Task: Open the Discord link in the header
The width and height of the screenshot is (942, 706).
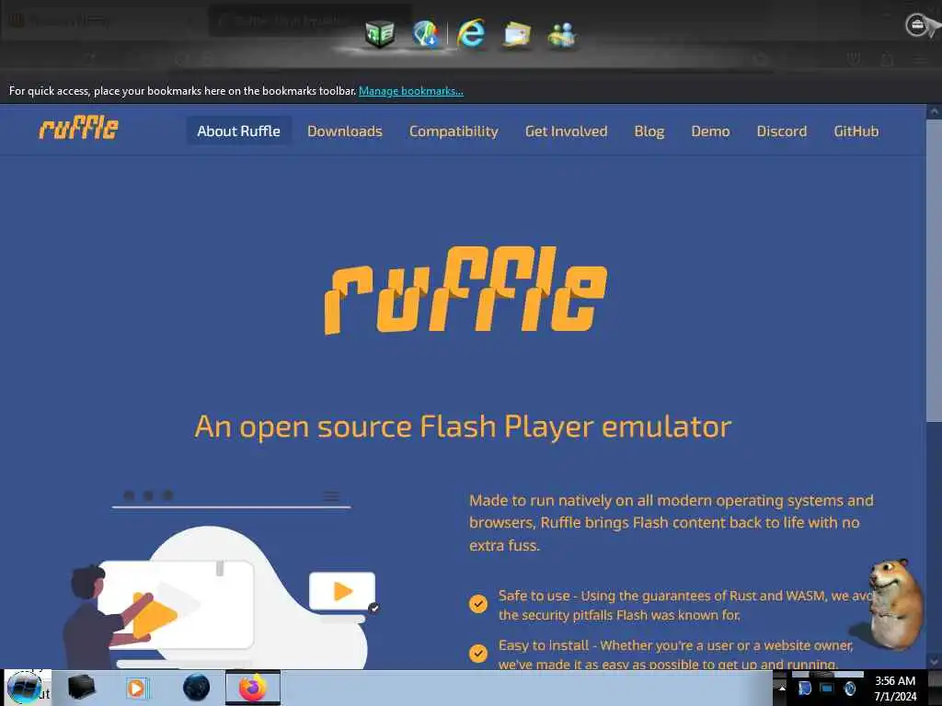Action: pyautogui.click(x=782, y=131)
